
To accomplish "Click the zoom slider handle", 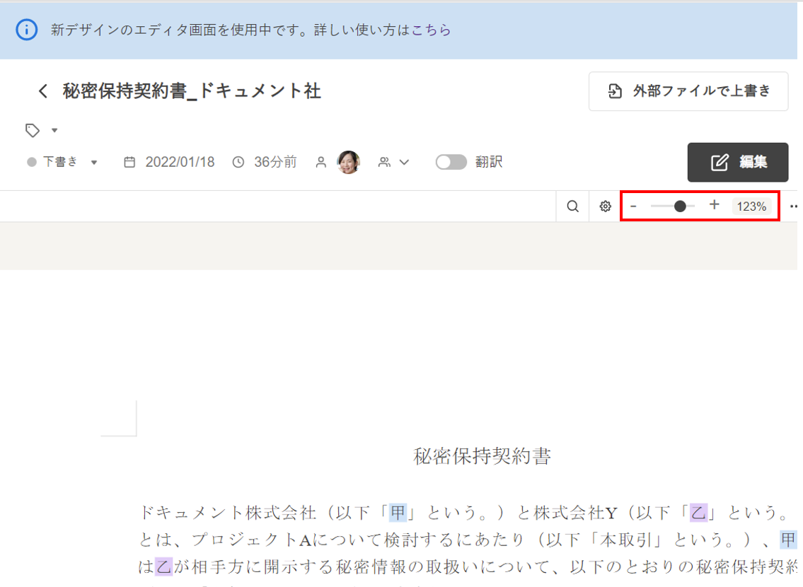I will pyautogui.click(x=680, y=207).
